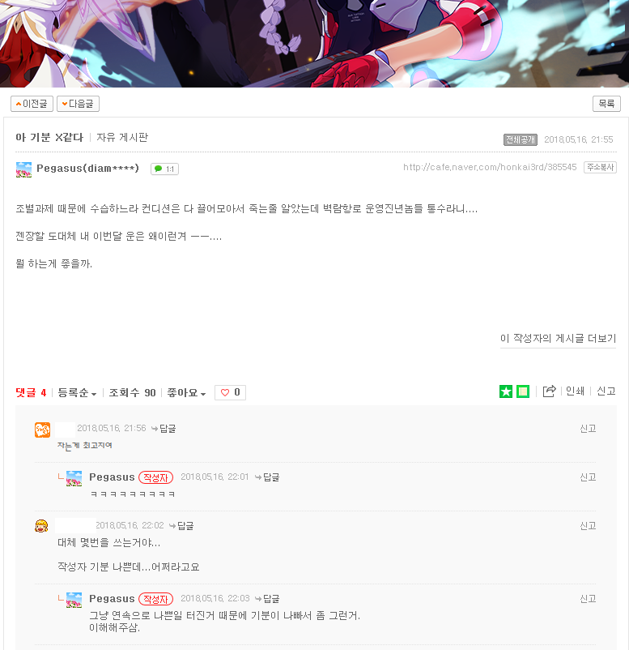The height and width of the screenshot is (650, 629).
Task: Go to previous post with 이전글
Action: [x=32, y=104]
